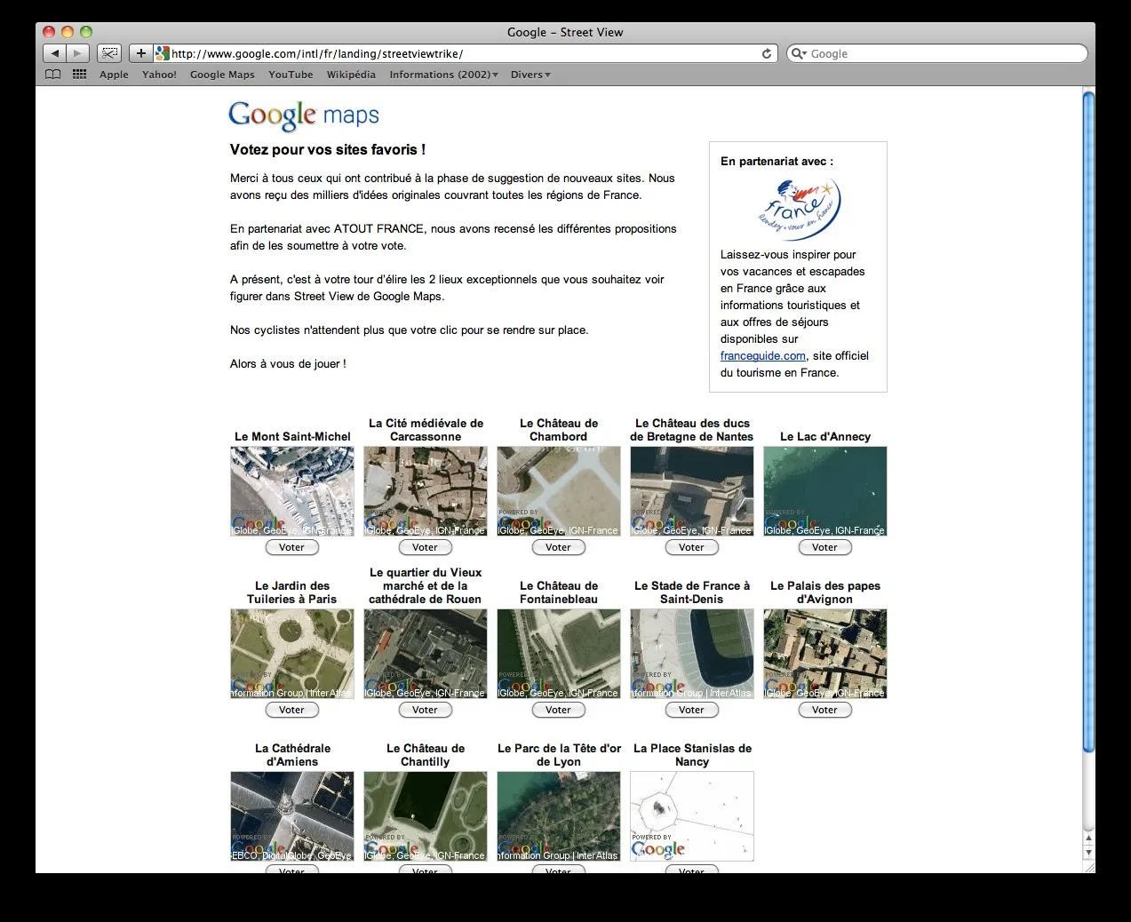Open the web clip toolbar icon
Image resolution: width=1131 pixels, height=922 pixels.
pos(109,53)
